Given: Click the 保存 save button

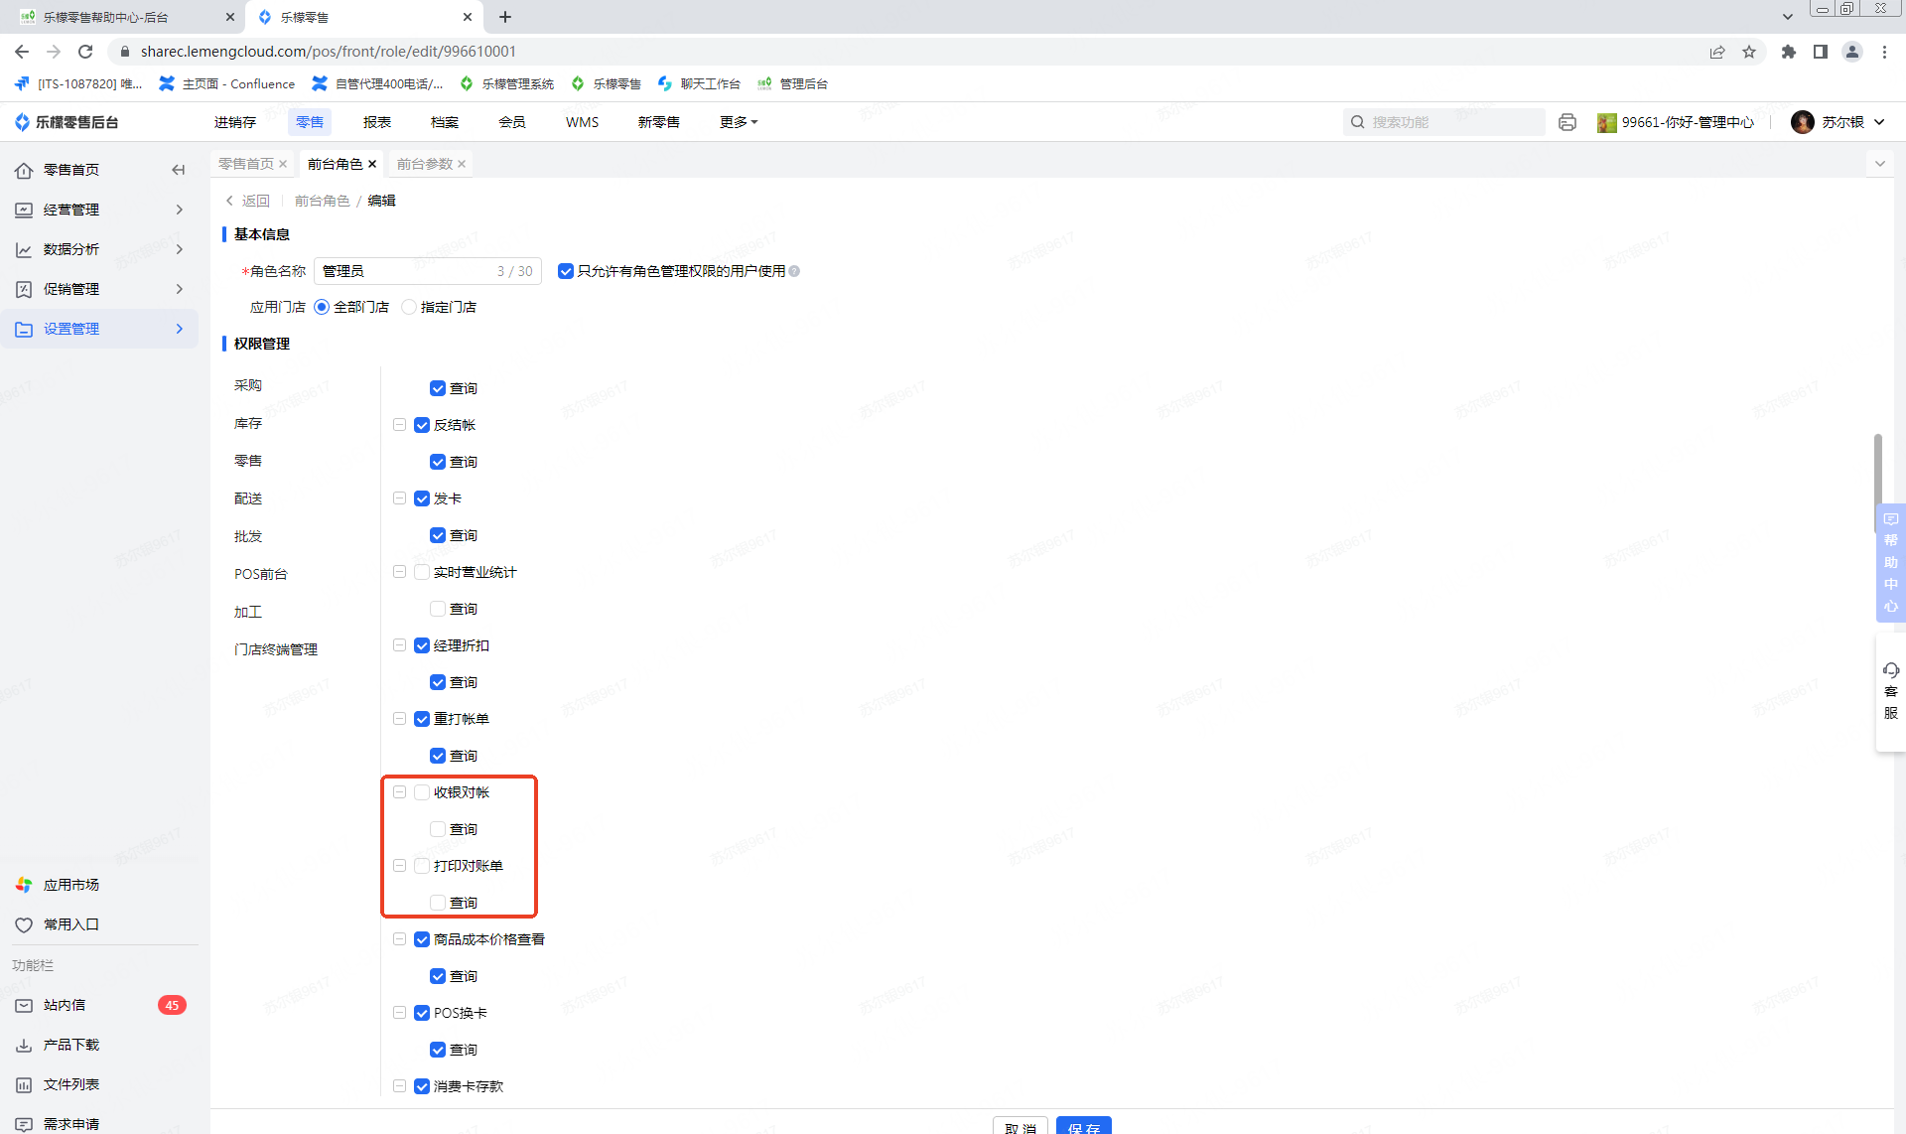Looking at the screenshot, I should pyautogui.click(x=1083, y=1126).
